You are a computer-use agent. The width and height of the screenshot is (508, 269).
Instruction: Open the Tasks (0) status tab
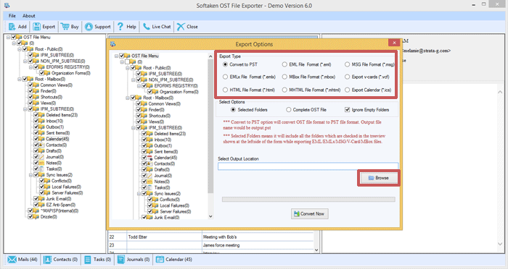pos(97,260)
